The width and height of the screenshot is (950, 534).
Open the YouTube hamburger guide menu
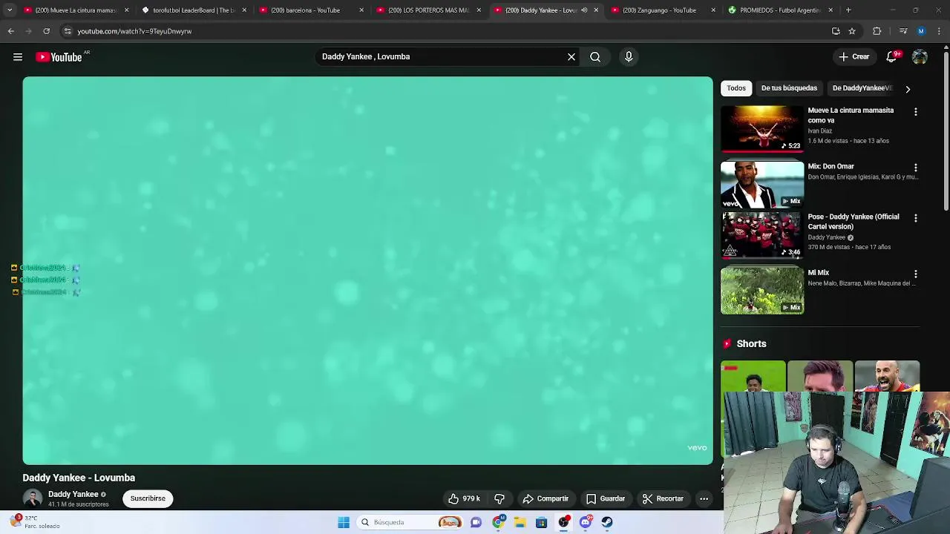pyautogui.click(x=18, y=57)
